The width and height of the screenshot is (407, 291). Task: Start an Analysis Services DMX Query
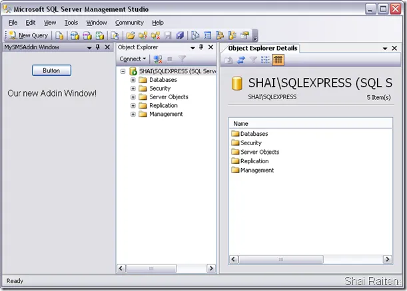click(87, 35)
